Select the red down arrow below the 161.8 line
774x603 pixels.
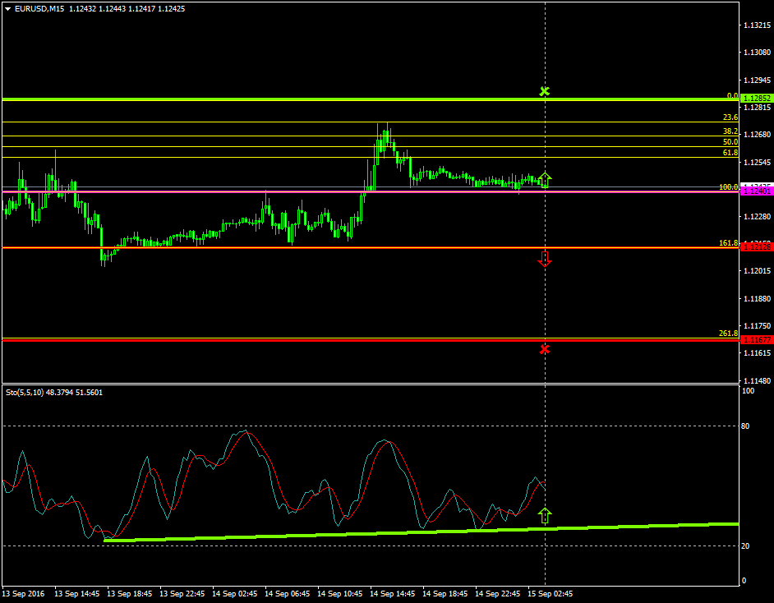pyautogui.click(x=545, y=258)
